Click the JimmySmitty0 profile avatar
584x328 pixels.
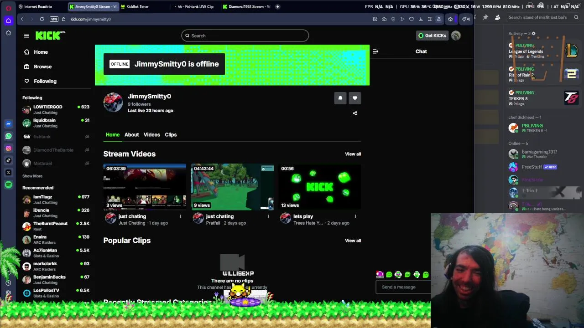[113, 102]
